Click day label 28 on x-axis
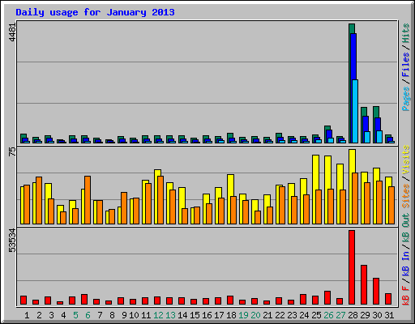This screenshot has width=415, height=324. click(353, 315)
